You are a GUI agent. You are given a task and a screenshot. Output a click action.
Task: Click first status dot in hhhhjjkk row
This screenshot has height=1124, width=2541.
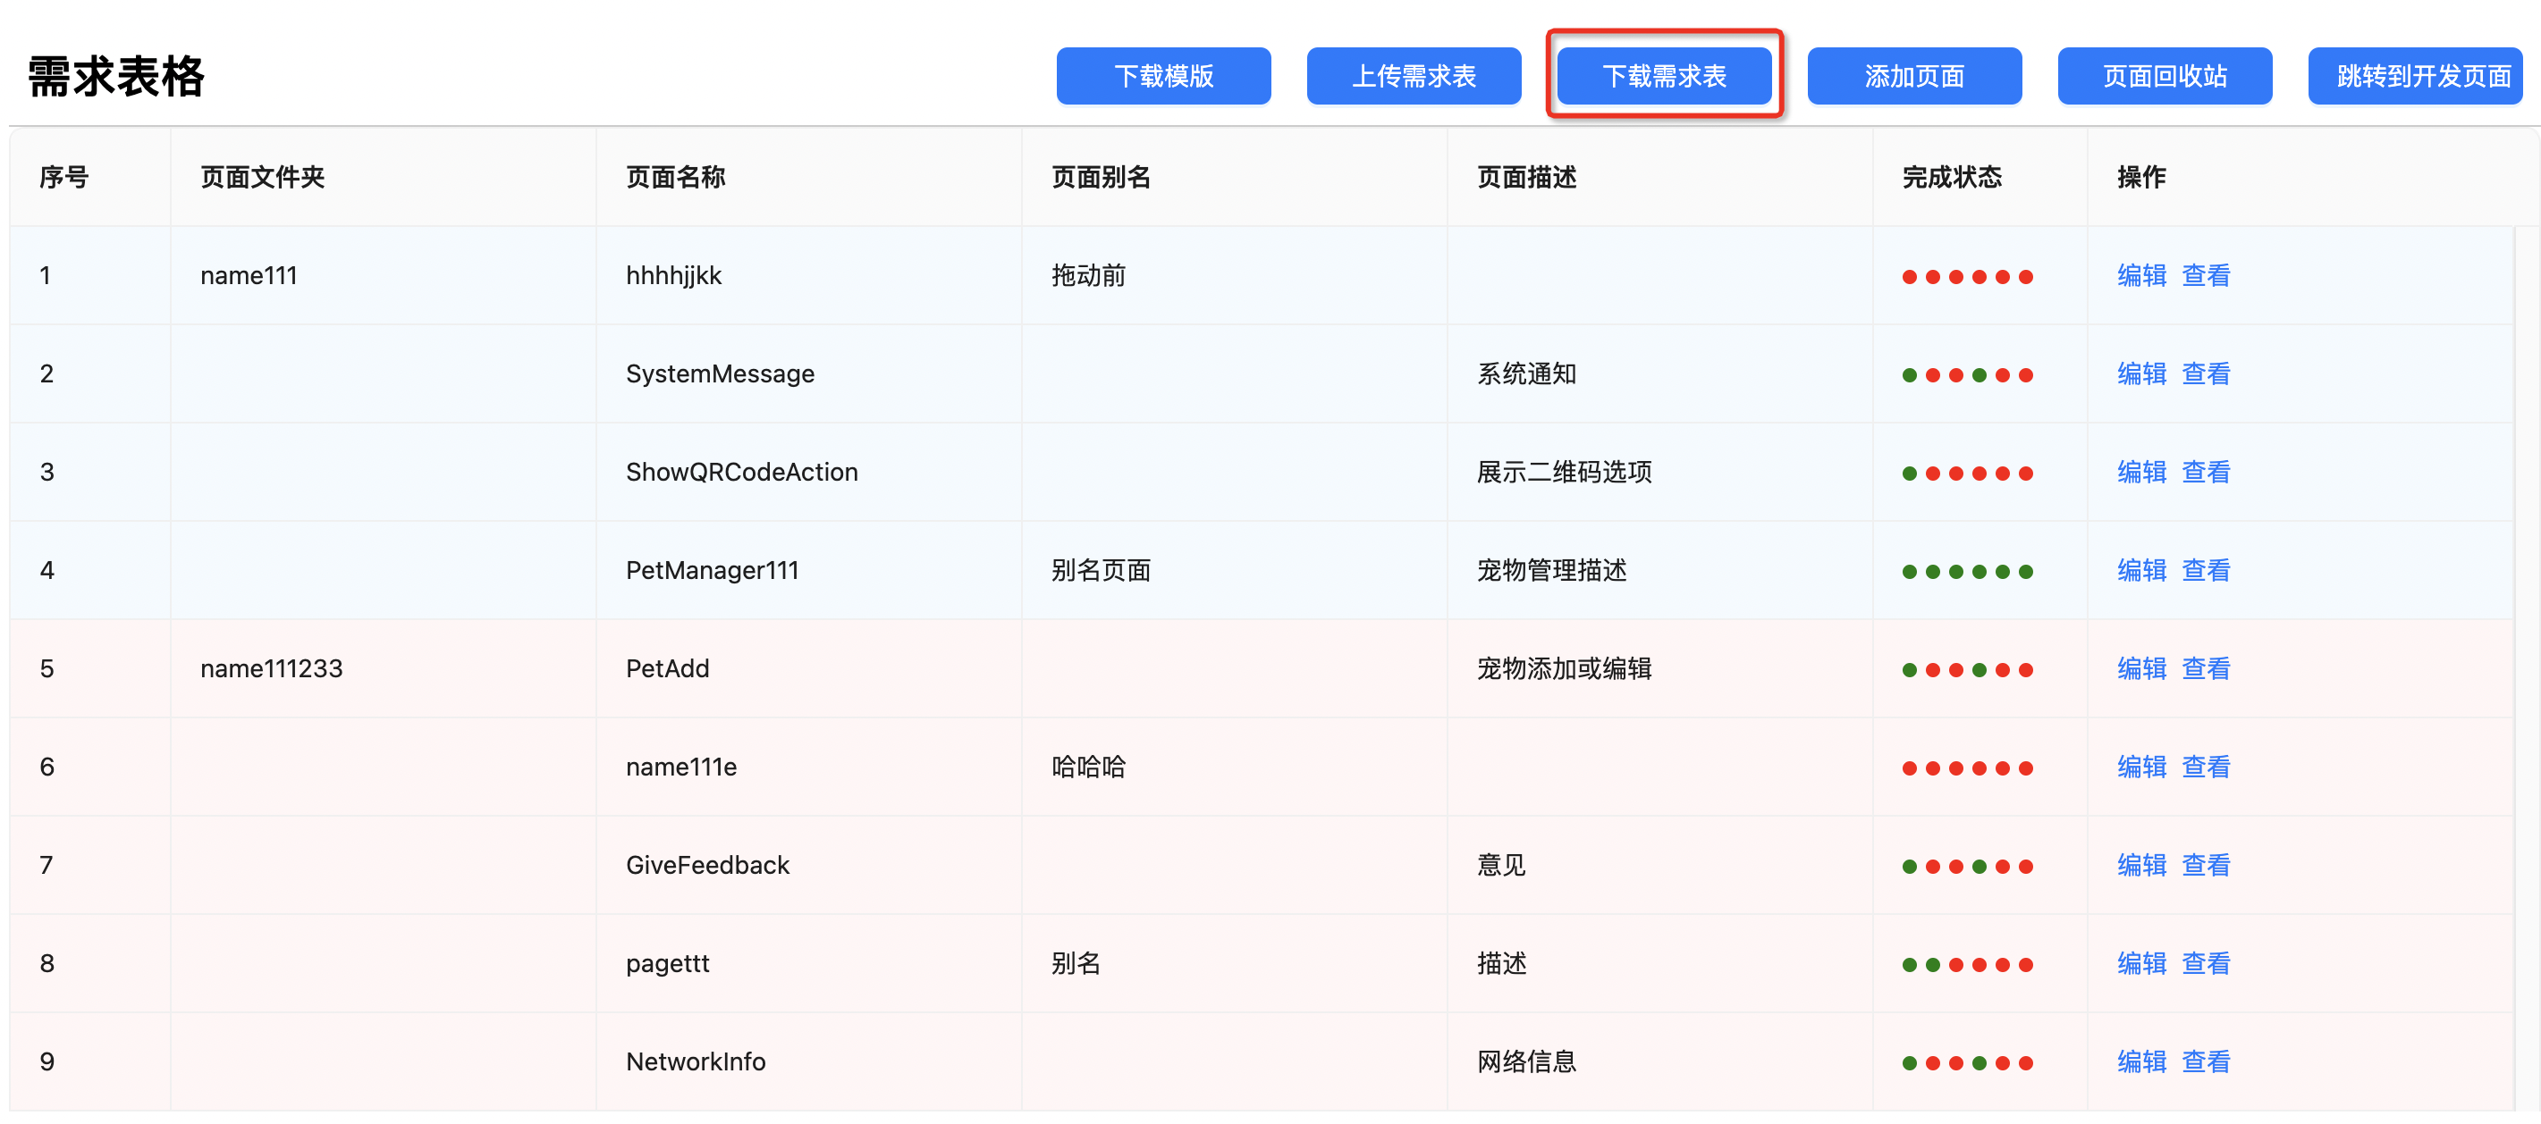[x=1910, y=277]
